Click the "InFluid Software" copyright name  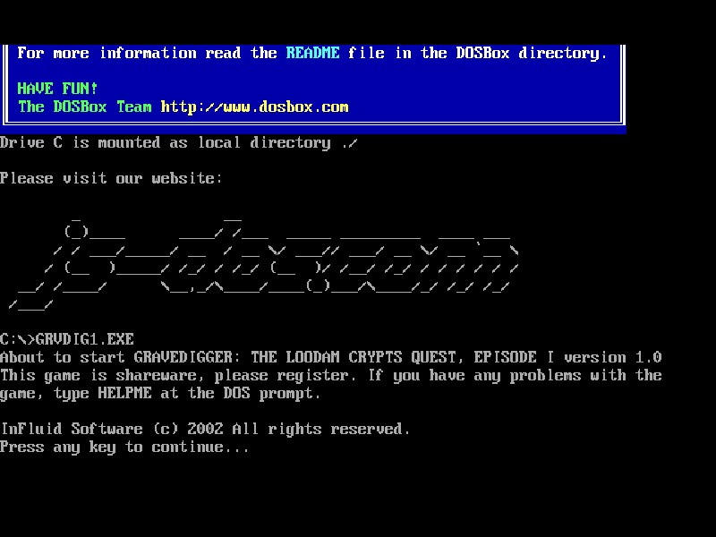tap(72, 429)
